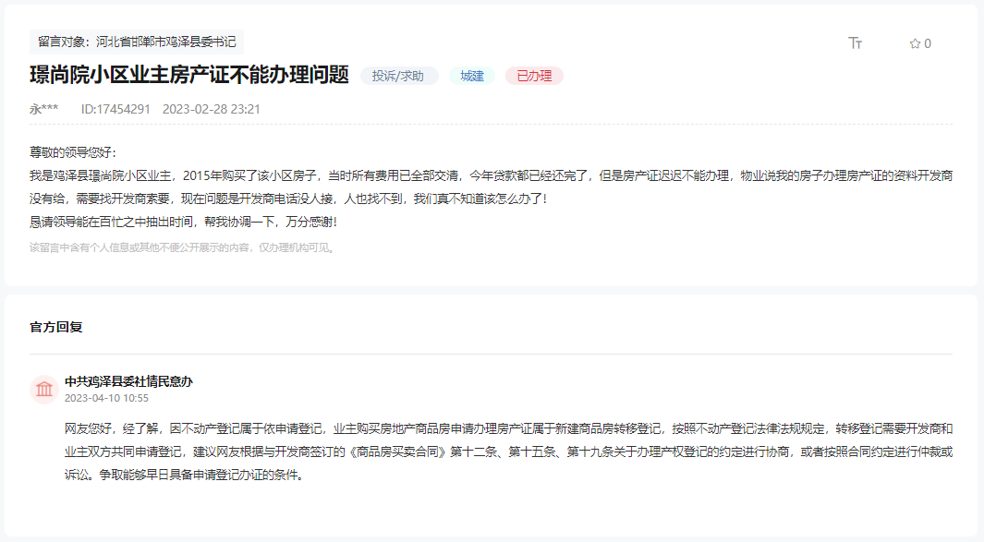984x542 pixels.
Task: Click the username 永***
Action: click(44, 109)
